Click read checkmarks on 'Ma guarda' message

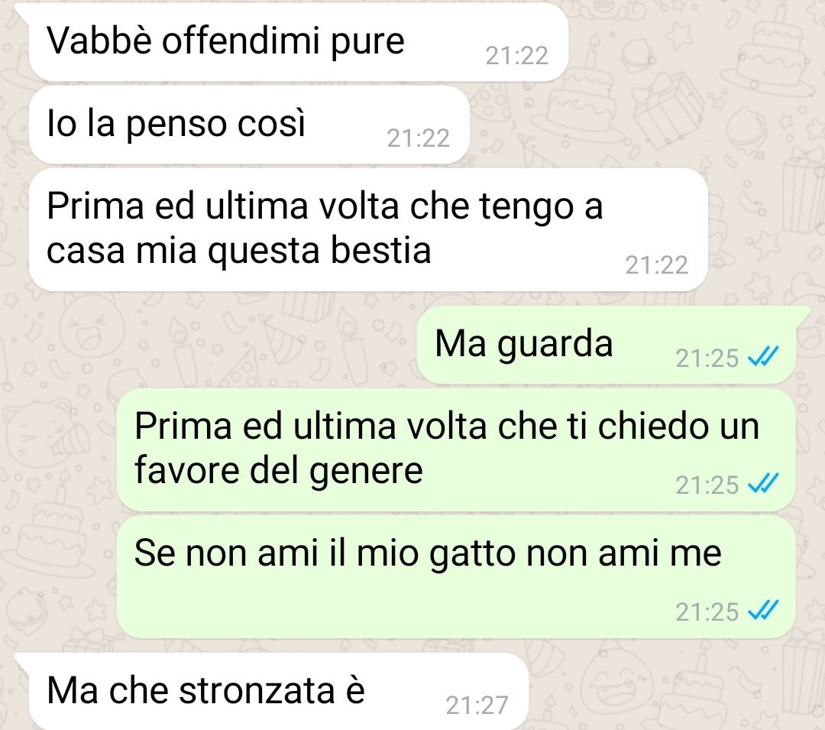[763, 358]
